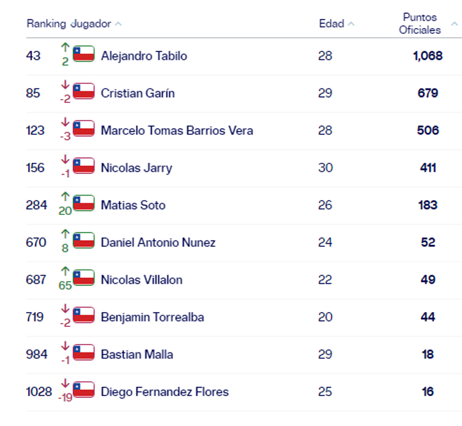
Task: Click the green up arrow for Daniel Antonio Nunez
Action: pyautogui.click(x=65, y=233)
